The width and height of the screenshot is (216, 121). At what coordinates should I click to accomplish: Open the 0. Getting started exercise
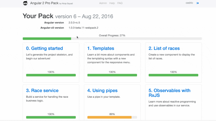point(44,48)
